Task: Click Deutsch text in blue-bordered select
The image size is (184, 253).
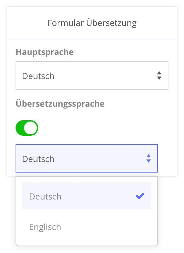Action: [38, 159]
